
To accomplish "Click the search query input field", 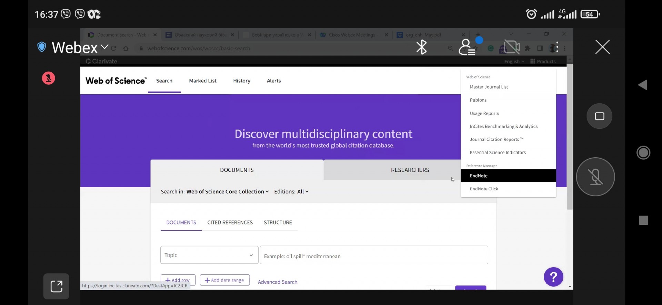I will 374,255.
